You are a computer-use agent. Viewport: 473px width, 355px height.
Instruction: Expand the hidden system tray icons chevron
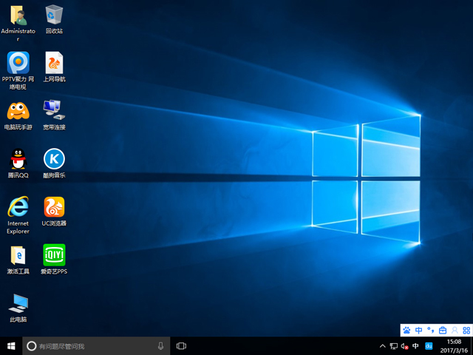tap(382, 346)
